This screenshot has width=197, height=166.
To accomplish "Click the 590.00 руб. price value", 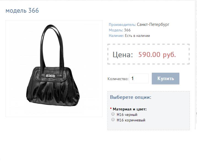I will (x=157, y=55).
